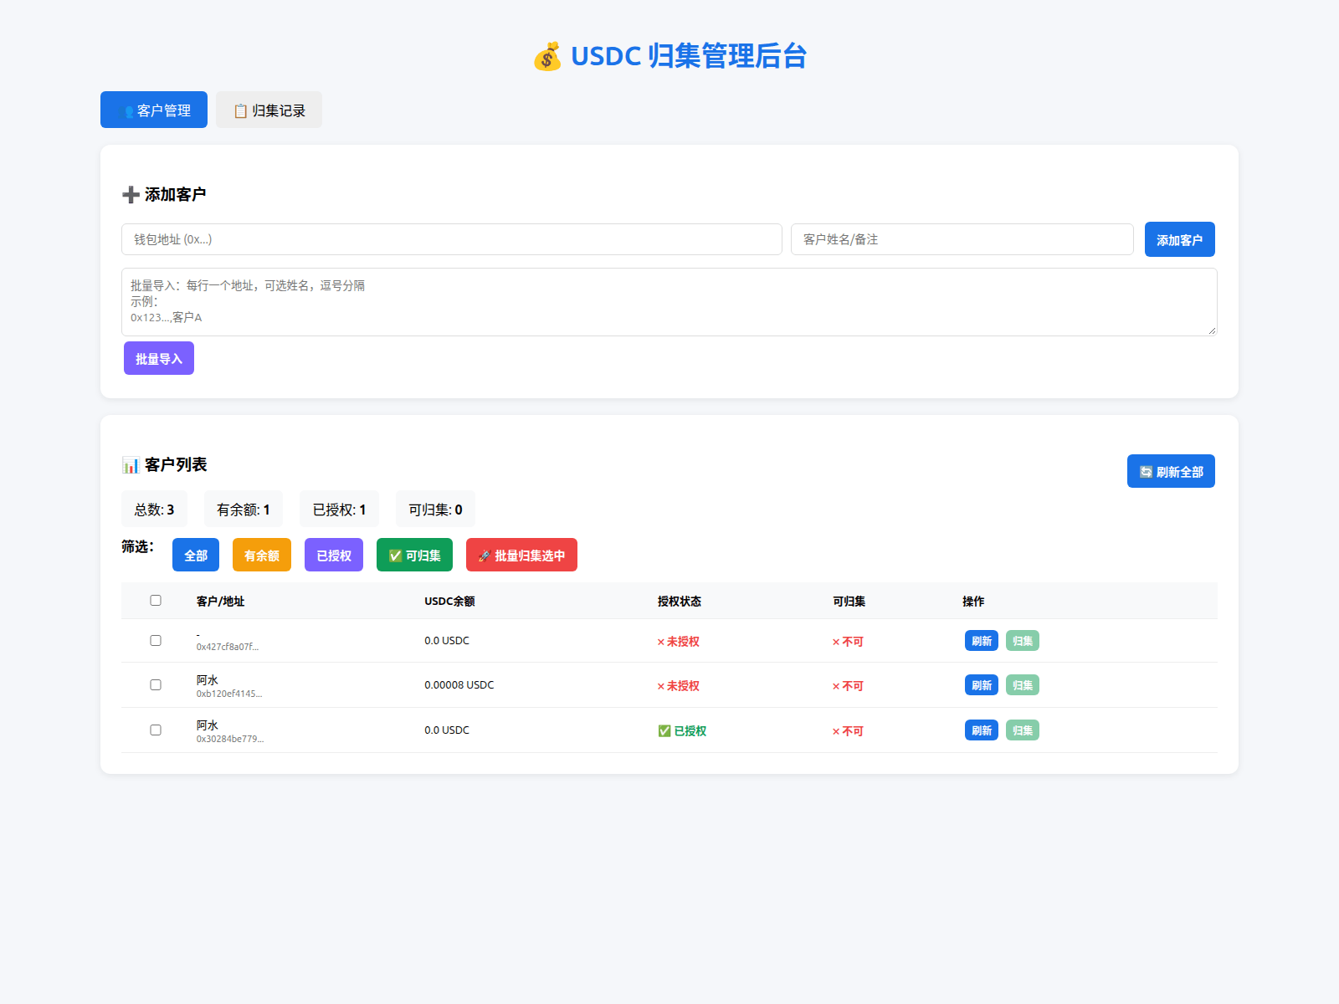1339x1004 pixels.
Task: Click 刷新 for 0x427cf8a07f row
Action: [x=982, y=641]
